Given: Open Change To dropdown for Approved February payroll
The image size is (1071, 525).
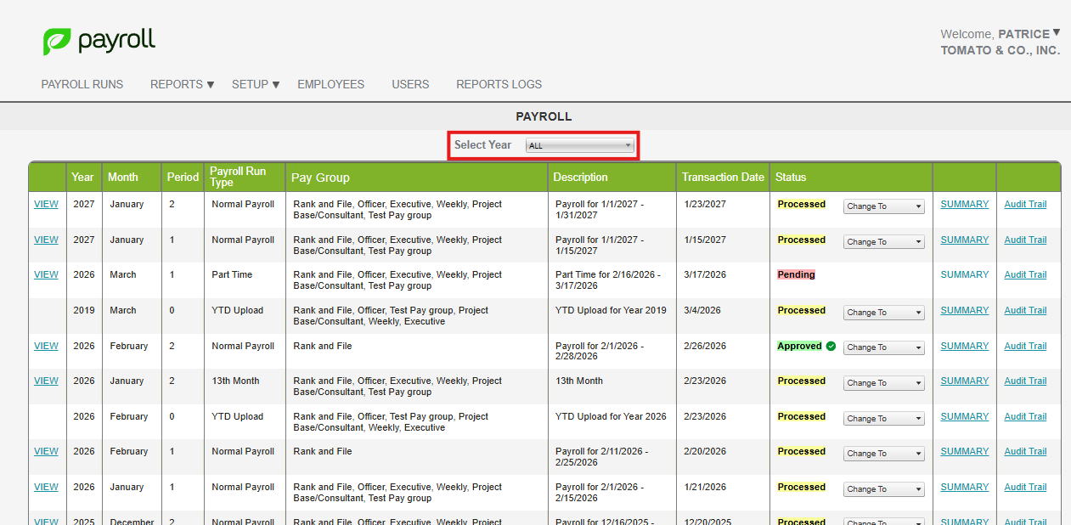Looking at the screenshot, I should (883, 347).
